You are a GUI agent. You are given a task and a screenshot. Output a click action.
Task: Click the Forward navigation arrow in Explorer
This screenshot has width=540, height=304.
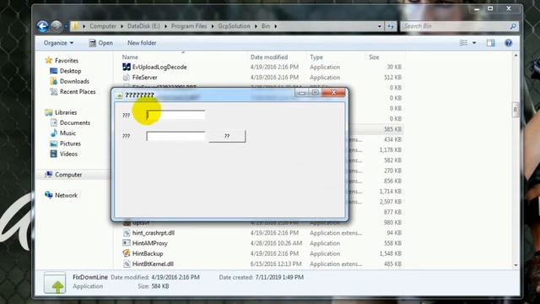(57, 26)
